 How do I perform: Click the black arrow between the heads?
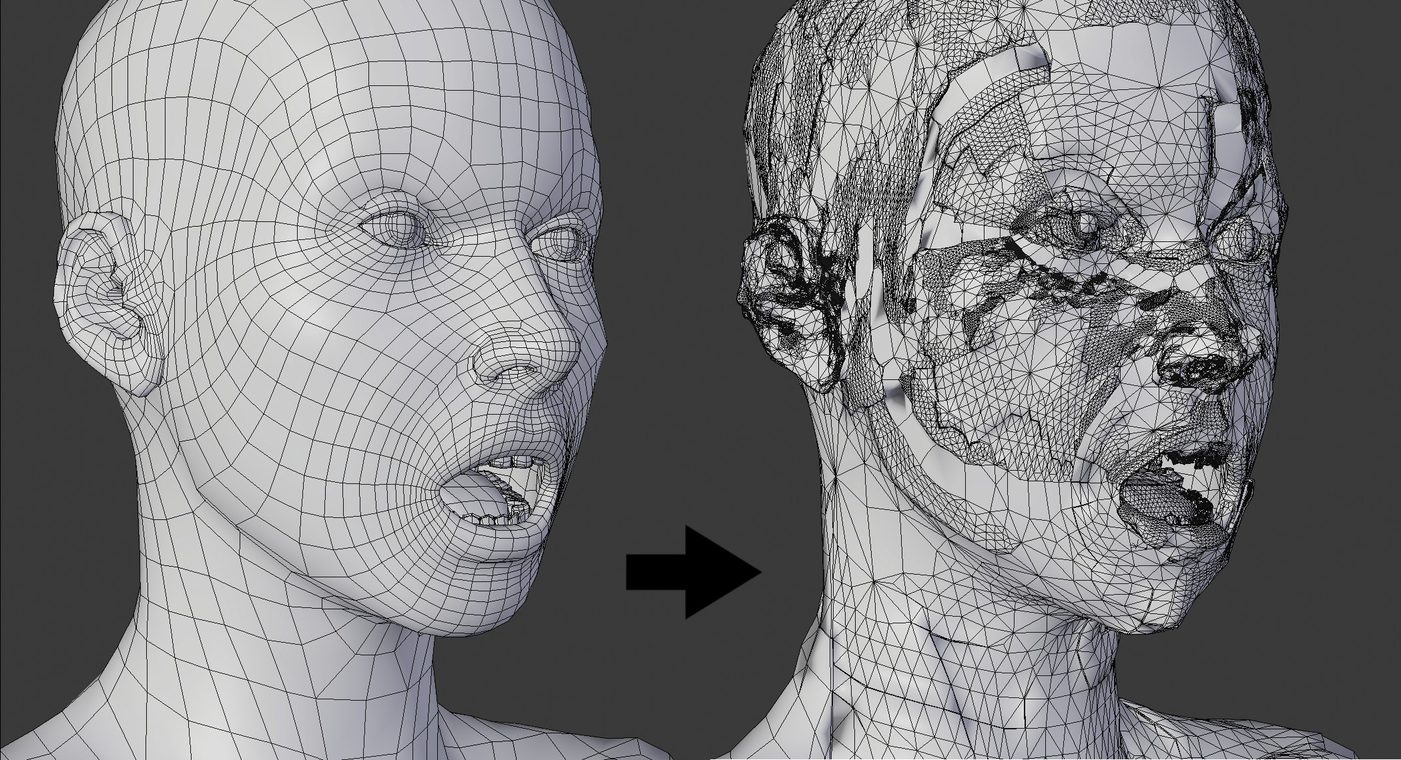click(694, 571)
